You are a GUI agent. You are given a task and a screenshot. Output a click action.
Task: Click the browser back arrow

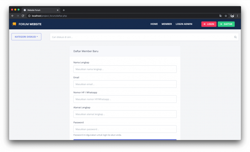(x=13, y=16)
